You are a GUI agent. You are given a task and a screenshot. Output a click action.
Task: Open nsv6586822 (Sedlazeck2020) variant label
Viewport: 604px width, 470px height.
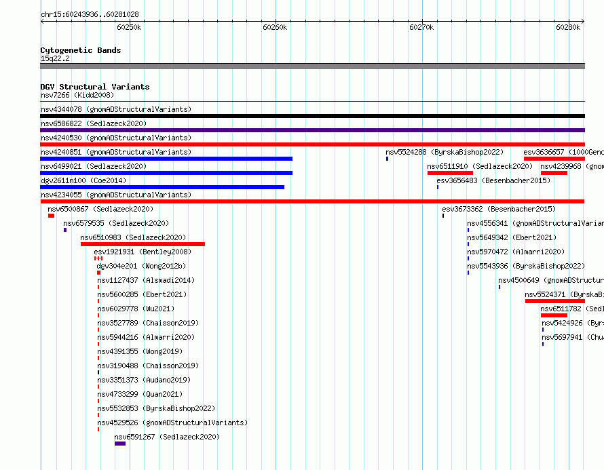[94, 123]
